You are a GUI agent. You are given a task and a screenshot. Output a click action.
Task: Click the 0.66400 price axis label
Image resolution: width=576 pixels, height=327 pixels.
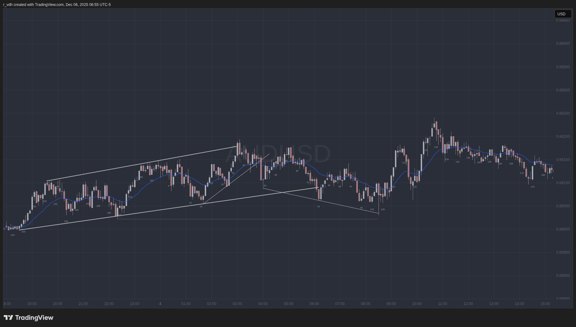(x=563, y=44)
